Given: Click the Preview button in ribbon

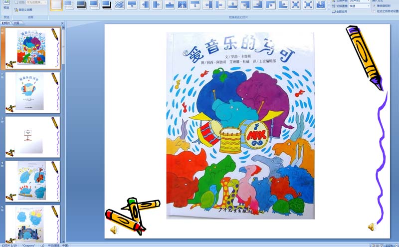Looking at the screenshot, I should click(x=6, y=4).
